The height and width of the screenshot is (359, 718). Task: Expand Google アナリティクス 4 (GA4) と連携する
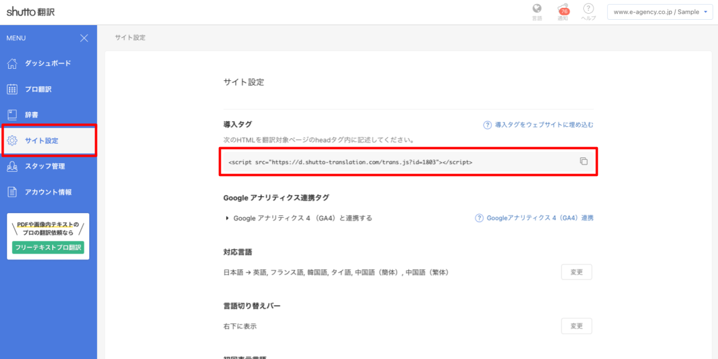299,218
